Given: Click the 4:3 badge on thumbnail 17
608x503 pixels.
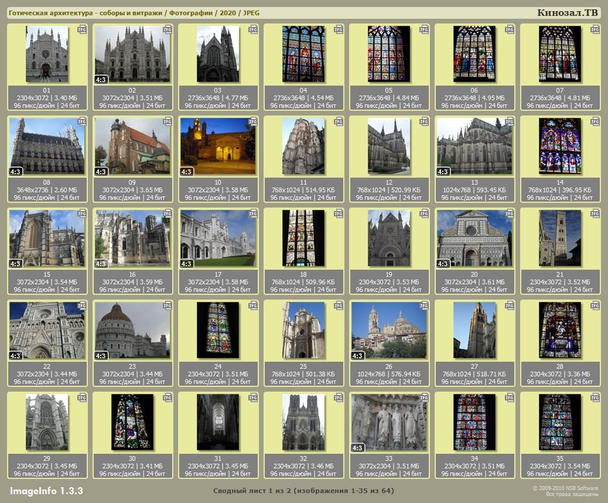Looking at the screenshot, I should [x=187, y=264].
